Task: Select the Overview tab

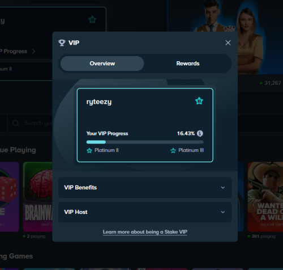Action: click(102, 64)
